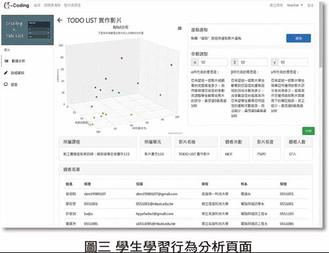
Task: Click the last link in top-right navigation
Action: [x=311, y=5]
